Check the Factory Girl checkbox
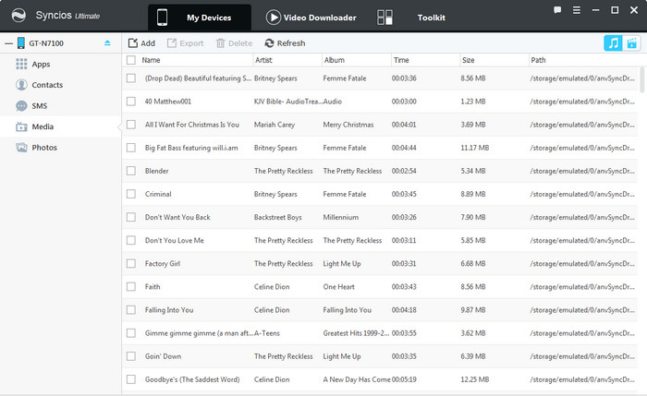 131,263
